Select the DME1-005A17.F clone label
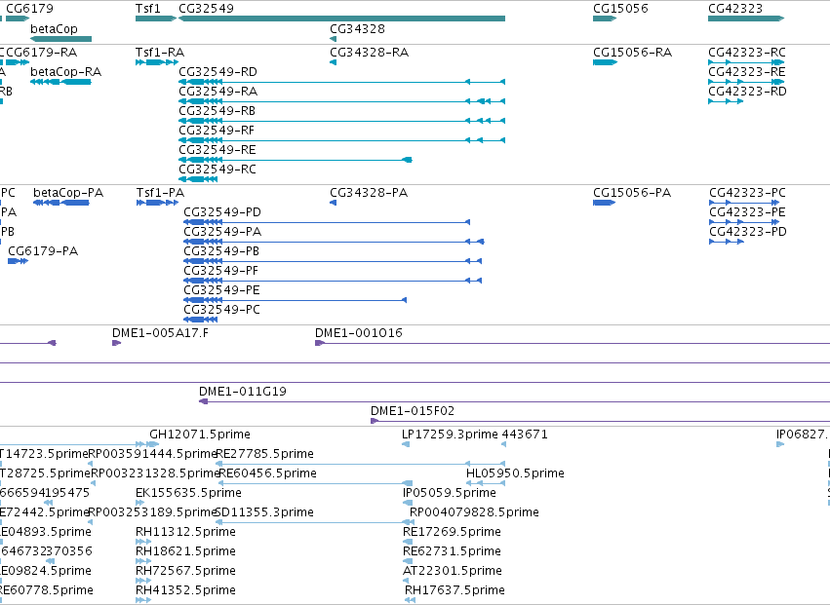 coord(160,333)
